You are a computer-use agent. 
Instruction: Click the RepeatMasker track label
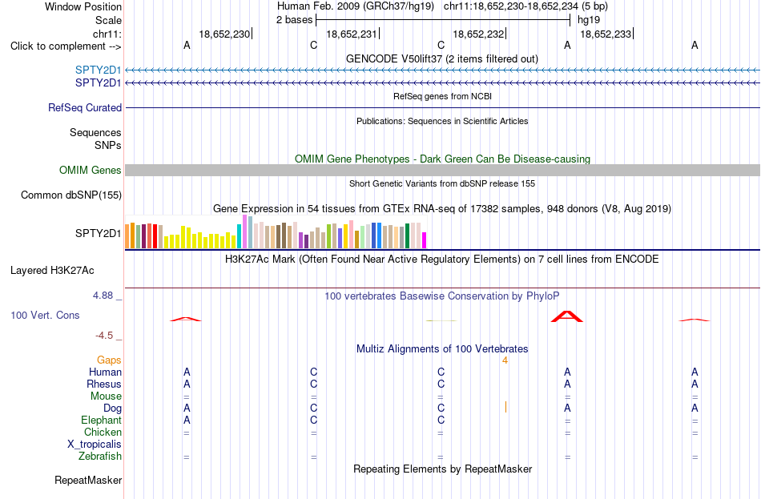coord(88,480)
